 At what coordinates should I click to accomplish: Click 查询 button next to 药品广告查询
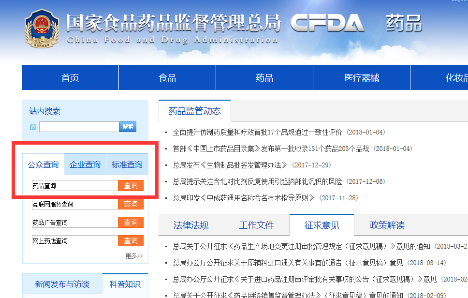131,222
